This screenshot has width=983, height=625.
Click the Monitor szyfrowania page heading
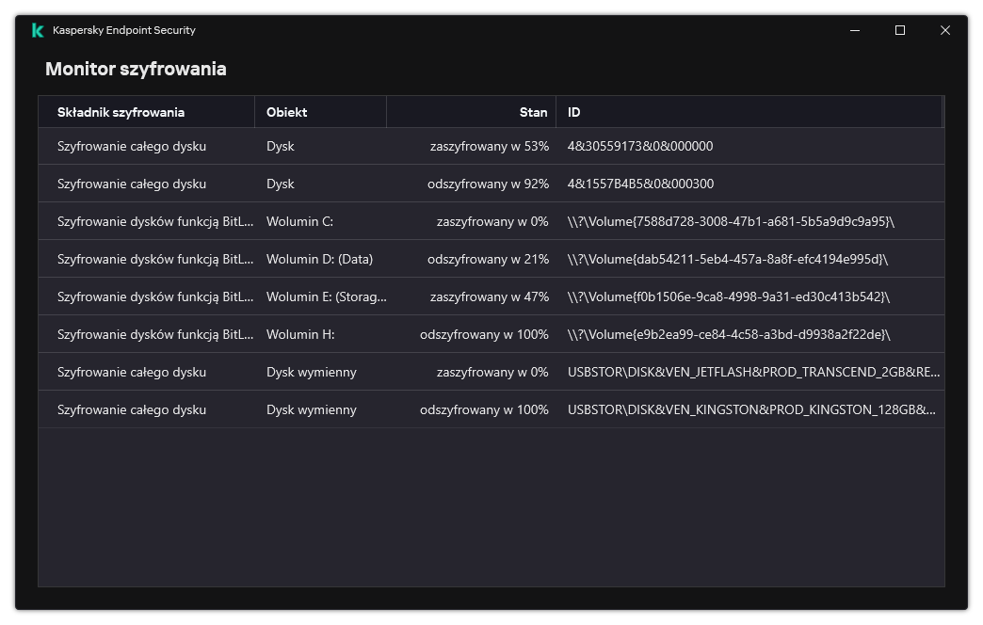136,69
